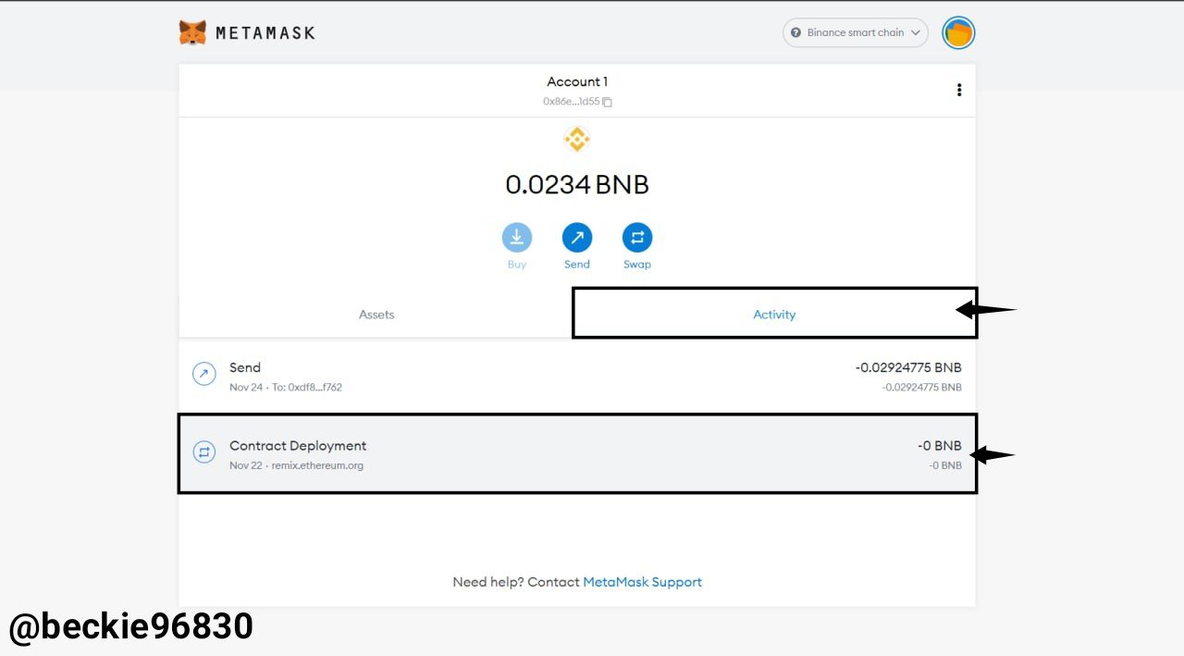
Task: Click the Contract Deployment swap icon
Action: click(203, 452)
